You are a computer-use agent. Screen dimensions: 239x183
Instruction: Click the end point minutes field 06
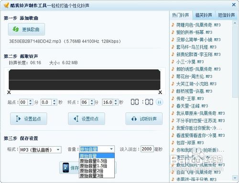pos(85,102)
